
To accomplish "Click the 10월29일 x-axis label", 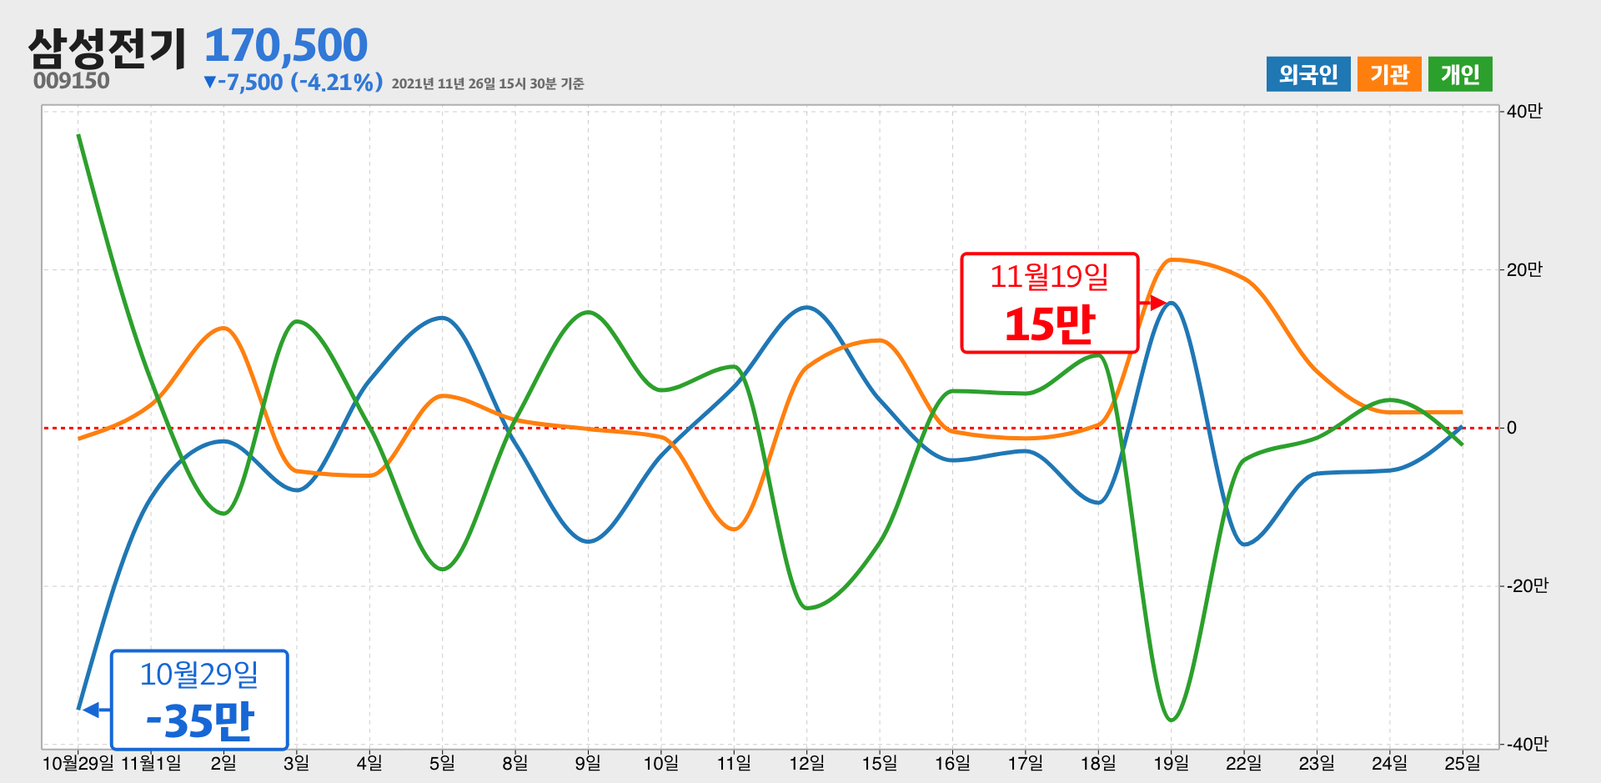I will (x=78, y=763).
